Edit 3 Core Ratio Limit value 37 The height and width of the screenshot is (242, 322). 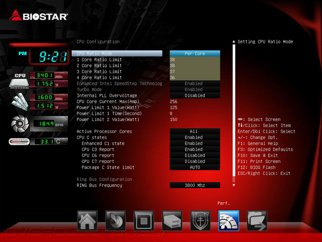[x=195, y=72]
